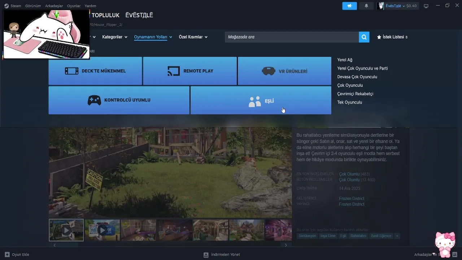Select the fourth screenshot thumbnail
462x260 pixels.
coord(174,230)
